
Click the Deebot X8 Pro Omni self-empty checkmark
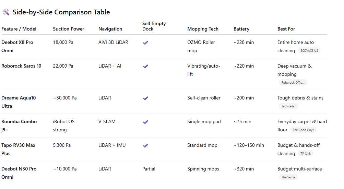point(145,43)
